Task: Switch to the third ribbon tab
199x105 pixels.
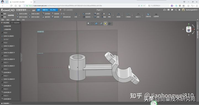Action: (13, 20)
